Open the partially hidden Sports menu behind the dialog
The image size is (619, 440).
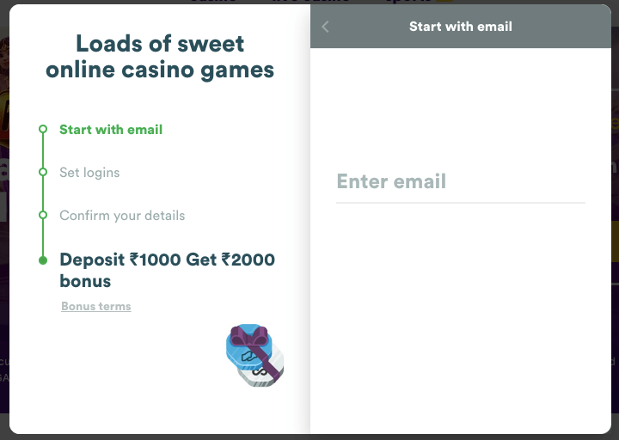click(x=419, y=2)
